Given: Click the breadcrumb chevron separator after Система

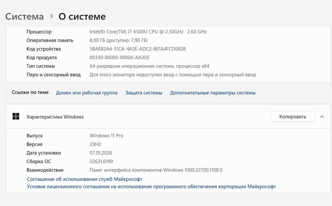Looking at the screenshot, I should 51,16.
